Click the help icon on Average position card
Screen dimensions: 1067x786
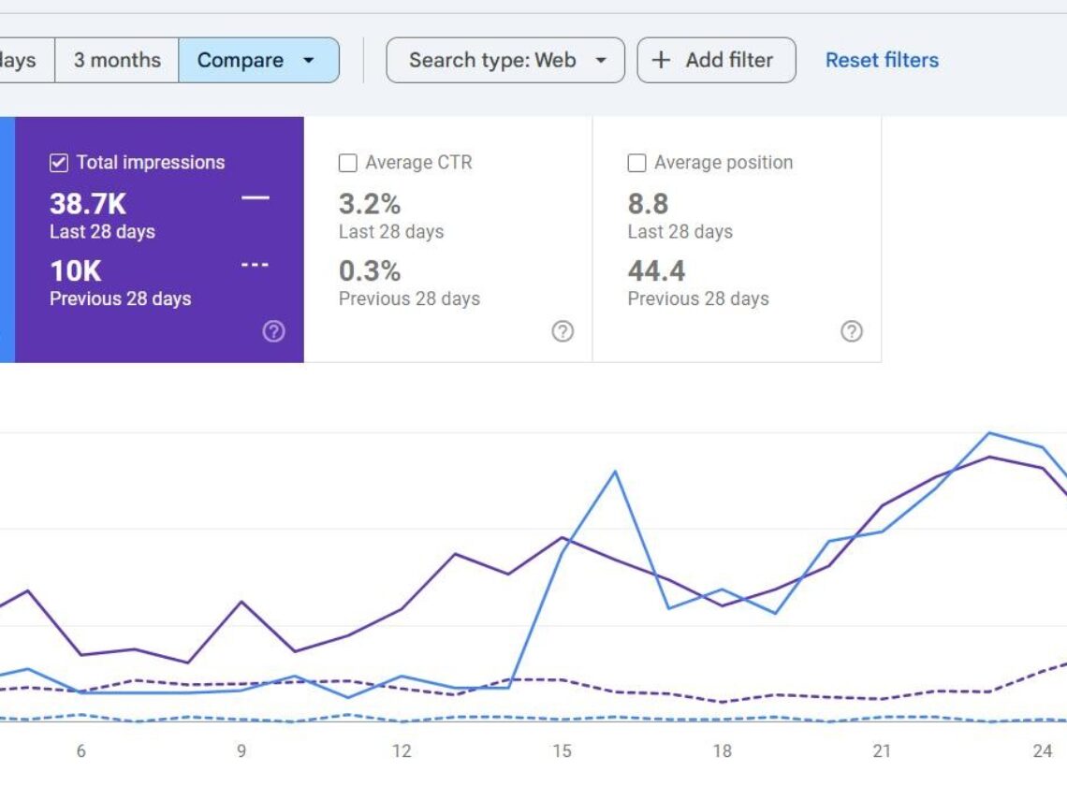(x=851, y=331)
